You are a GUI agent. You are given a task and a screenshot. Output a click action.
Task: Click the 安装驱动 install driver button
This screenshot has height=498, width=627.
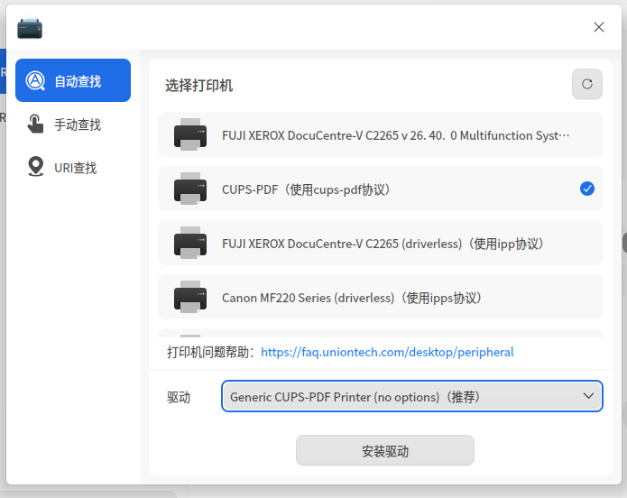(x=385, y=451)
